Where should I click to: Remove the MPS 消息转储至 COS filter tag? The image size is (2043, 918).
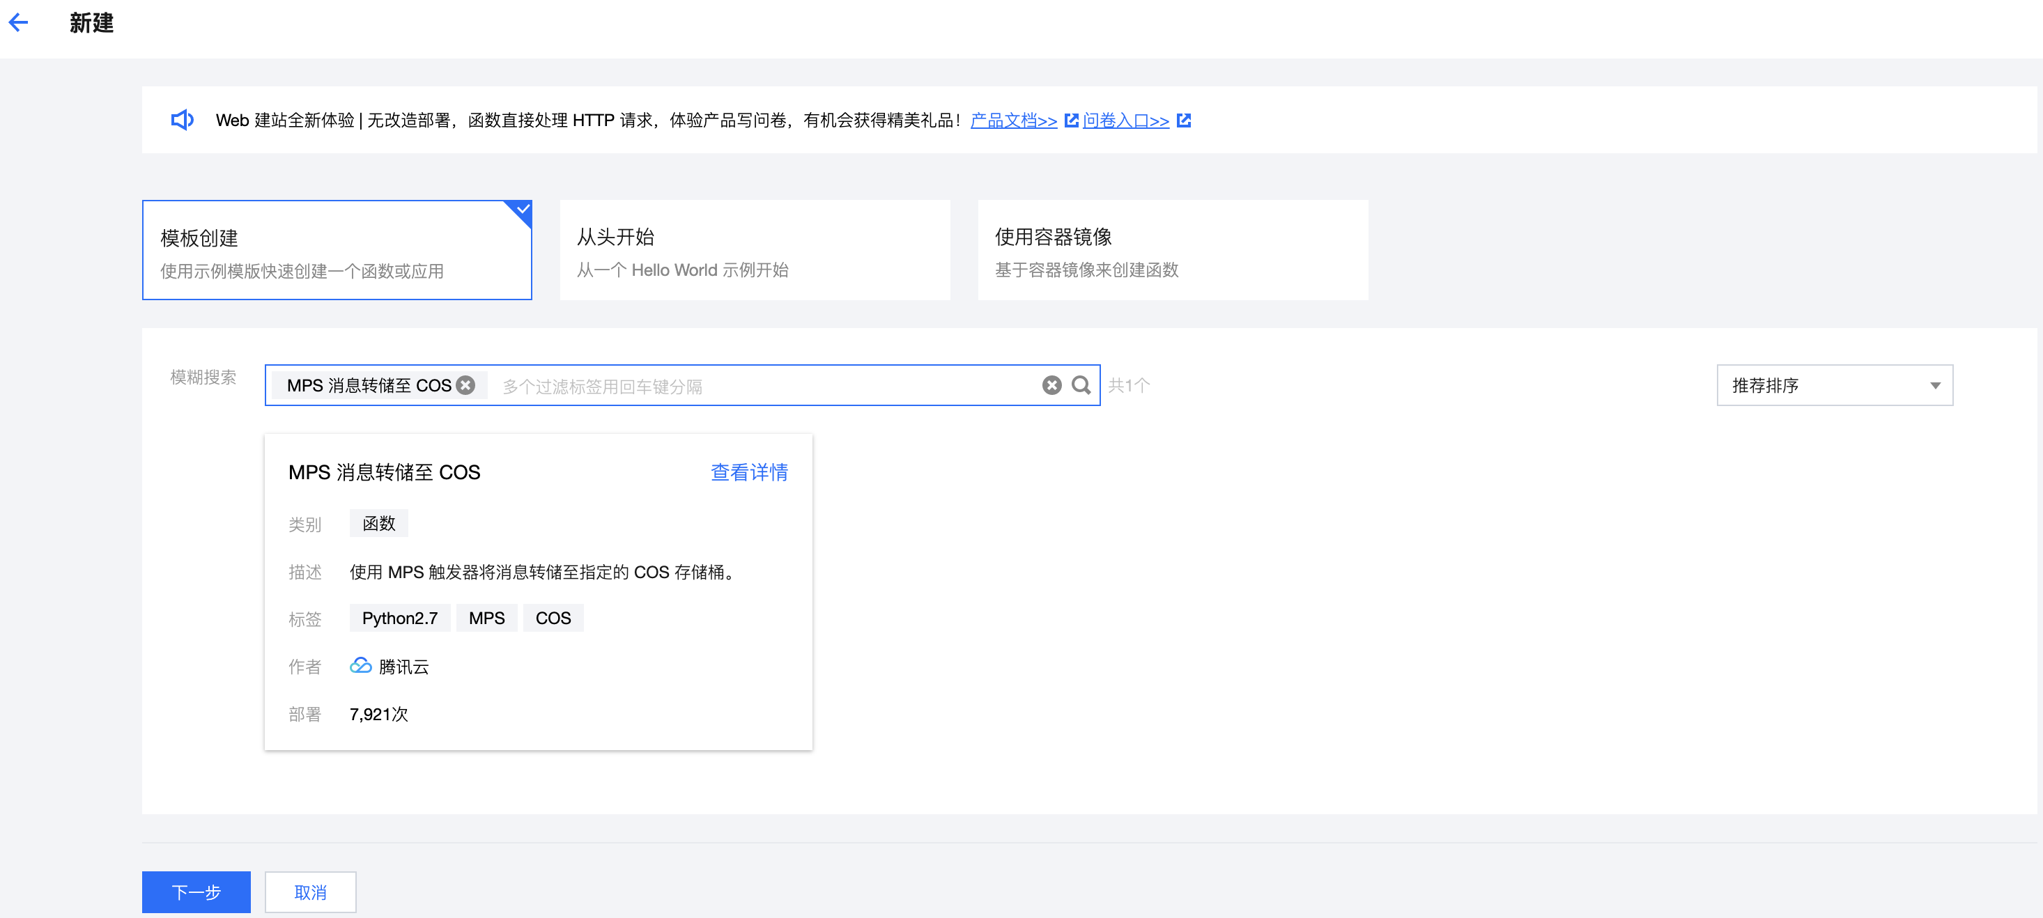[x=466, y=385]
